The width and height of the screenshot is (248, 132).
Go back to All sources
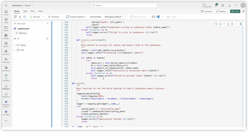click(x=20, y=24)
